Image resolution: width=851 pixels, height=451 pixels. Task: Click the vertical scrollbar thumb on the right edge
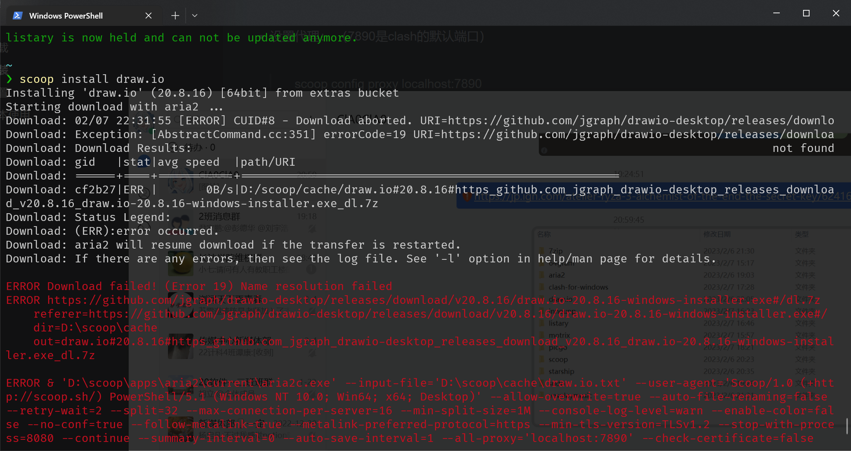coord(847,426)
